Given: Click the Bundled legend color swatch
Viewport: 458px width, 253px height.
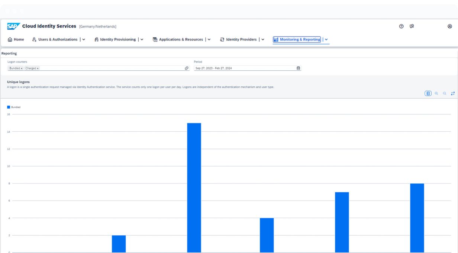Looking at the screenshot, I should 9,107.
